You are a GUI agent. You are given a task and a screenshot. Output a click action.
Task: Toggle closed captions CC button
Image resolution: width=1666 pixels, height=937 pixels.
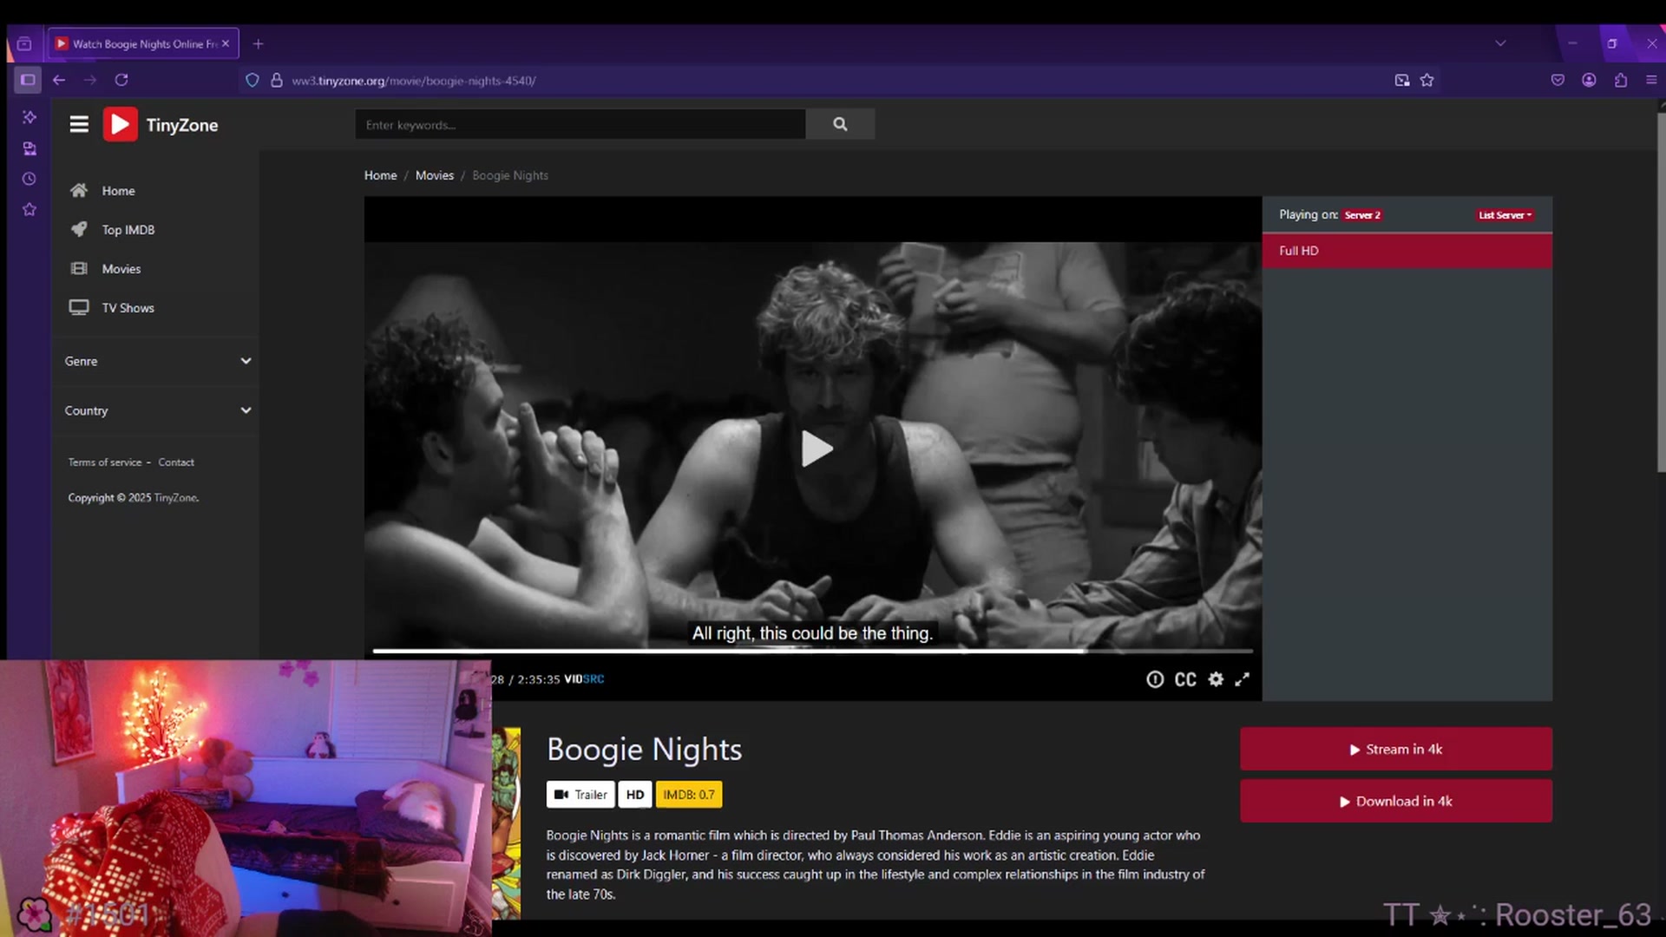coord(1185,679)
